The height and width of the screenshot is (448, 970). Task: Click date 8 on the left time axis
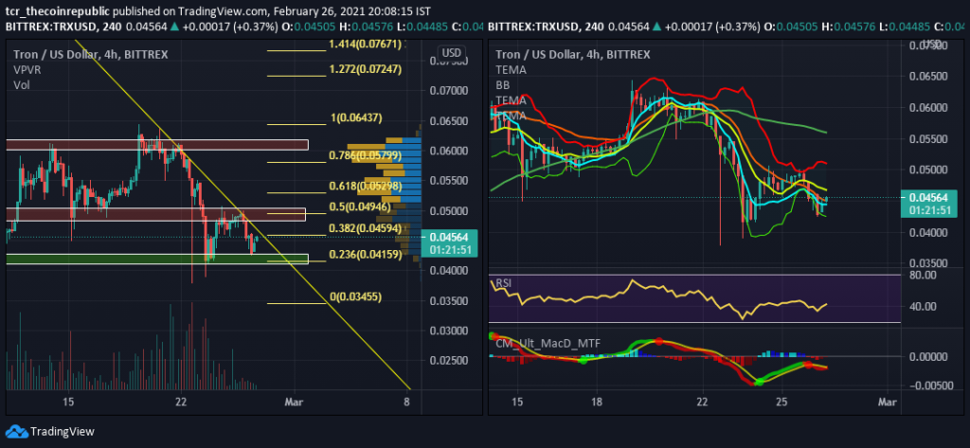pyautogui.click(x=406, y=402)
